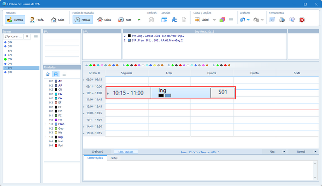The image size is (322, 186).
Task: Open the redo history dropdown arrow
Action: pos(262,20)
